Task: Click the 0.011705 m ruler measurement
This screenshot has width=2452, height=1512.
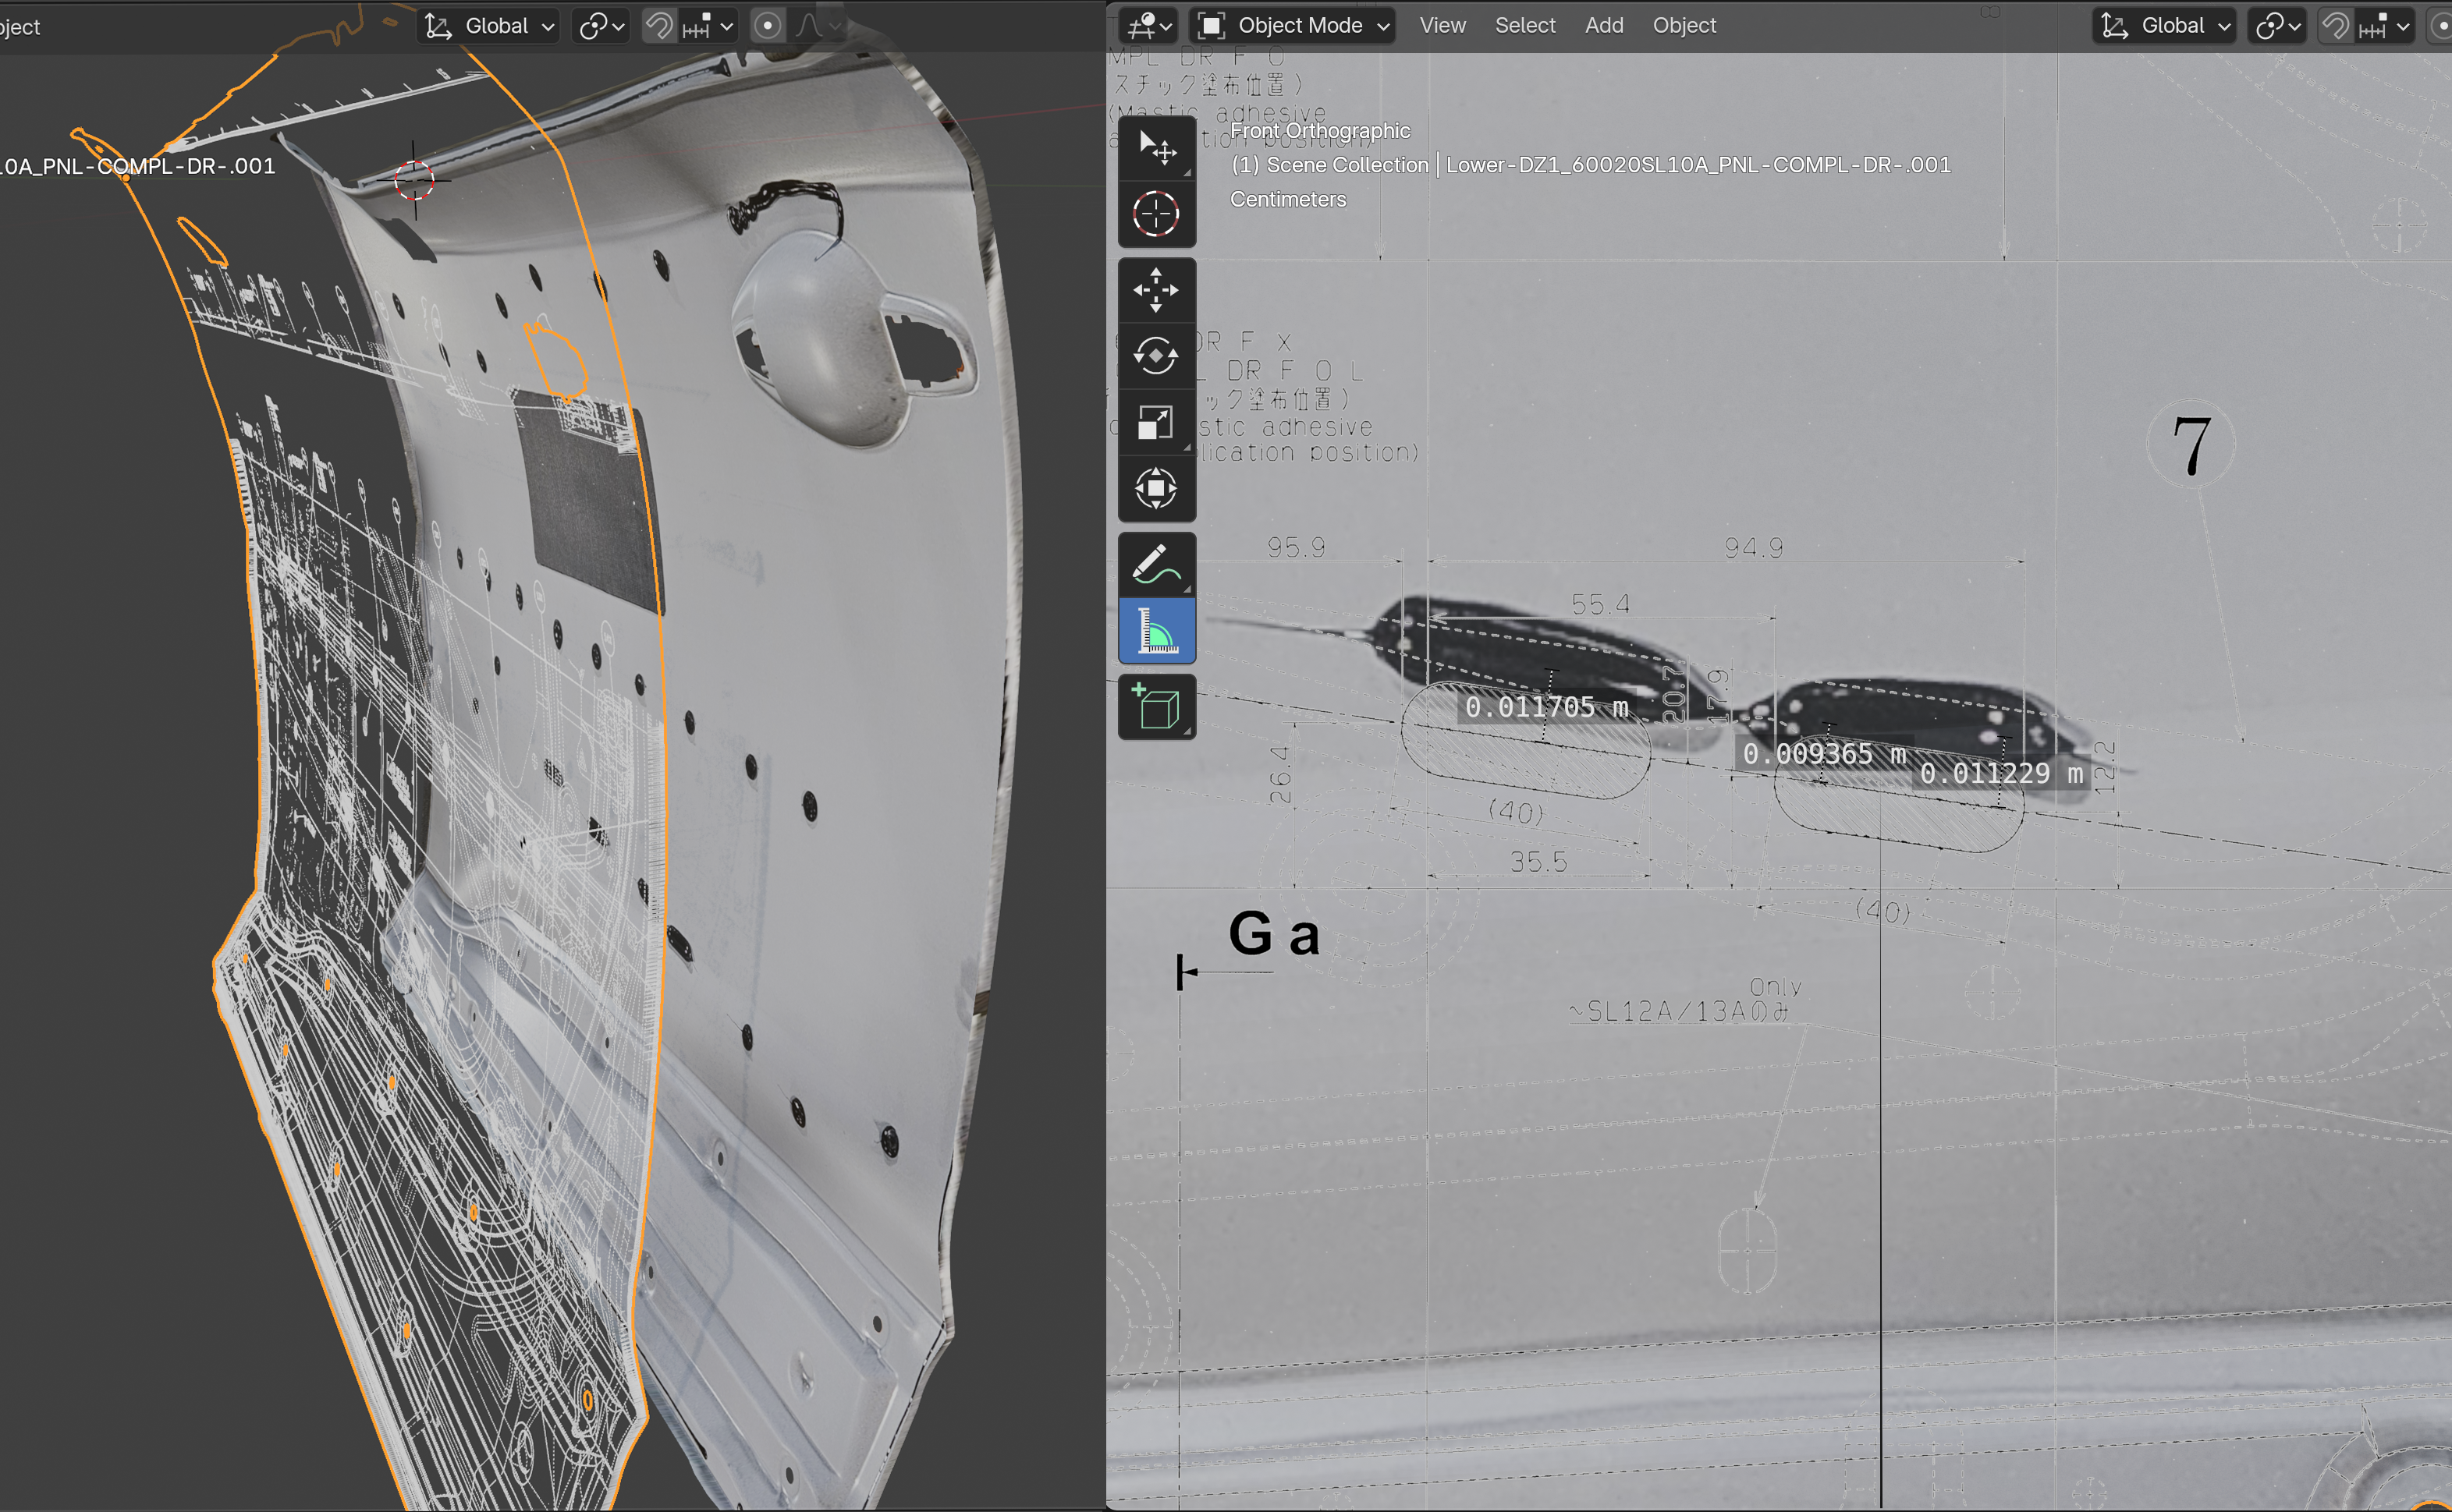Action: (1545, 708)
